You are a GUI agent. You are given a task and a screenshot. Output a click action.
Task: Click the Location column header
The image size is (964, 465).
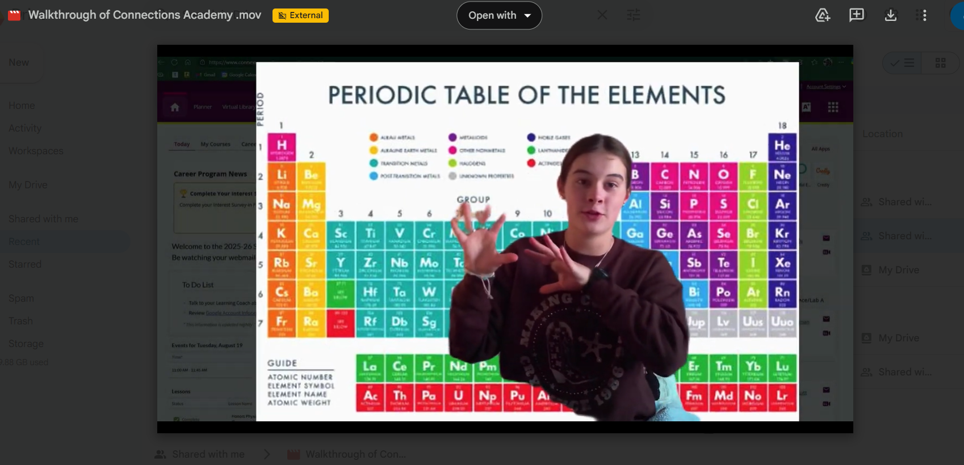point(882,134)
